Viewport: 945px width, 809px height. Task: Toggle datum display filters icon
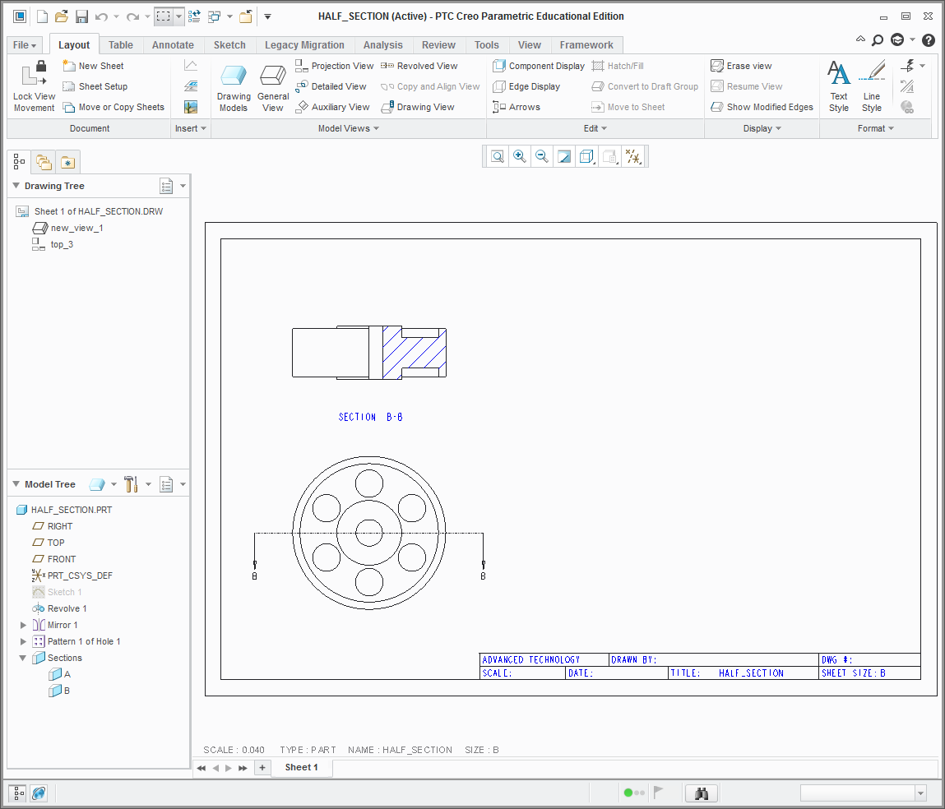click(632, 156)
